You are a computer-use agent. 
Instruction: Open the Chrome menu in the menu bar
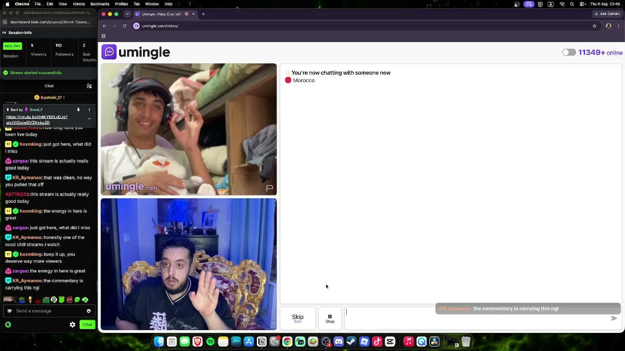pos(22,4)
